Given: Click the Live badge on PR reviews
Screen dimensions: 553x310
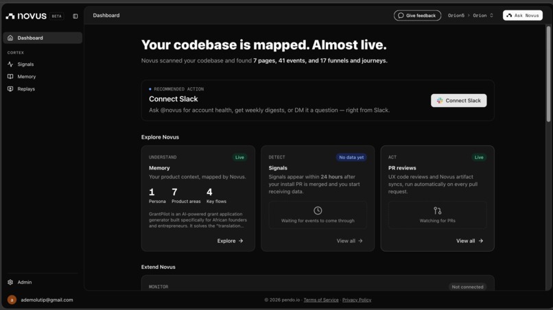Looking at the screenshot, I should click(479, 157).
